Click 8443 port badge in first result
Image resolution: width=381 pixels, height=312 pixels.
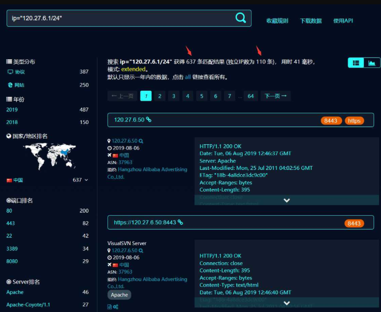coord(331,121)
